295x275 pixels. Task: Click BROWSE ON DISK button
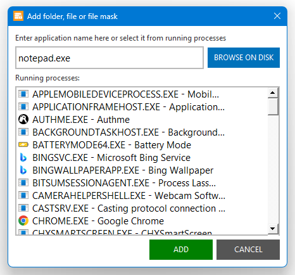[x=244, y=58]
